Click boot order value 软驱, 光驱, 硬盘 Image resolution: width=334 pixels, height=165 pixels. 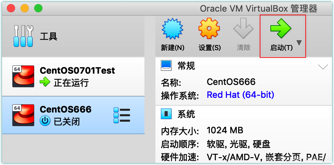pos(239,145)
